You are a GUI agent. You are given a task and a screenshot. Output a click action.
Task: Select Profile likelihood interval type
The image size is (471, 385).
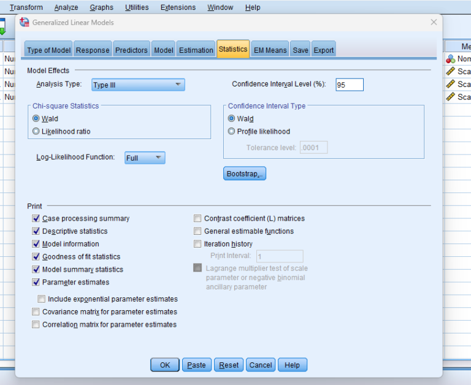pos(231,131)
